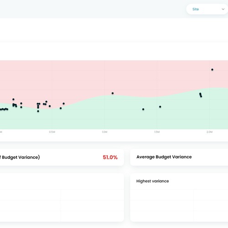
Task: Click the 2.0M axis label
Action: click(209, 132)
